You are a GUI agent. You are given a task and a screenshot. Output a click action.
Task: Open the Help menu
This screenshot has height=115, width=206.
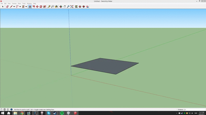[35, 4]
